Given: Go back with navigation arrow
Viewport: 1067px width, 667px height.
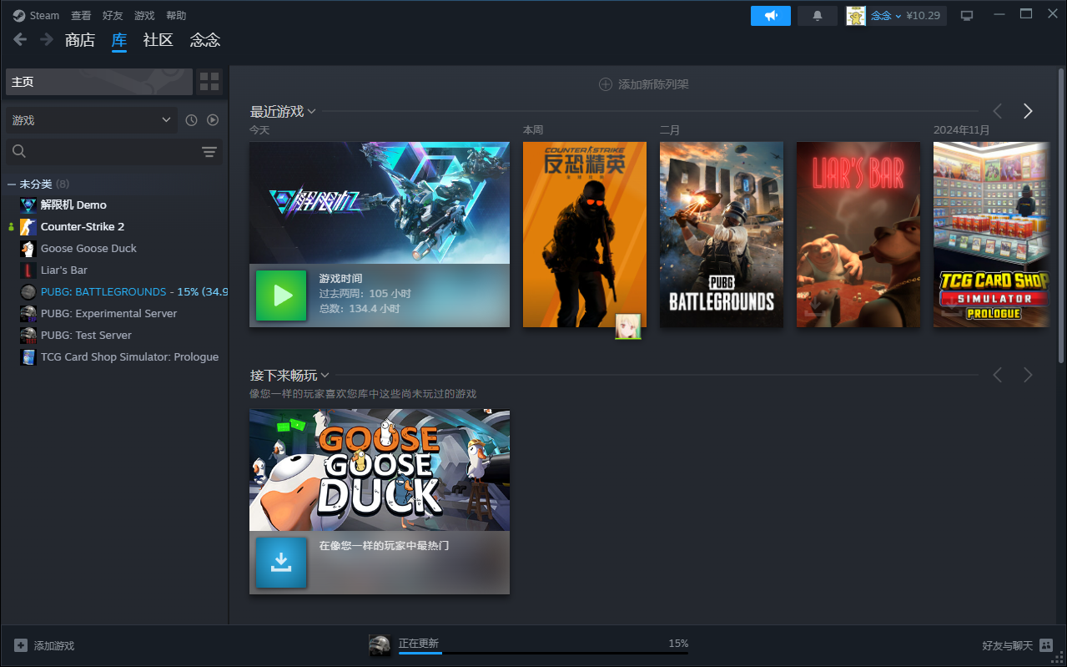Looking at the screenshot, I should point(20,39).
